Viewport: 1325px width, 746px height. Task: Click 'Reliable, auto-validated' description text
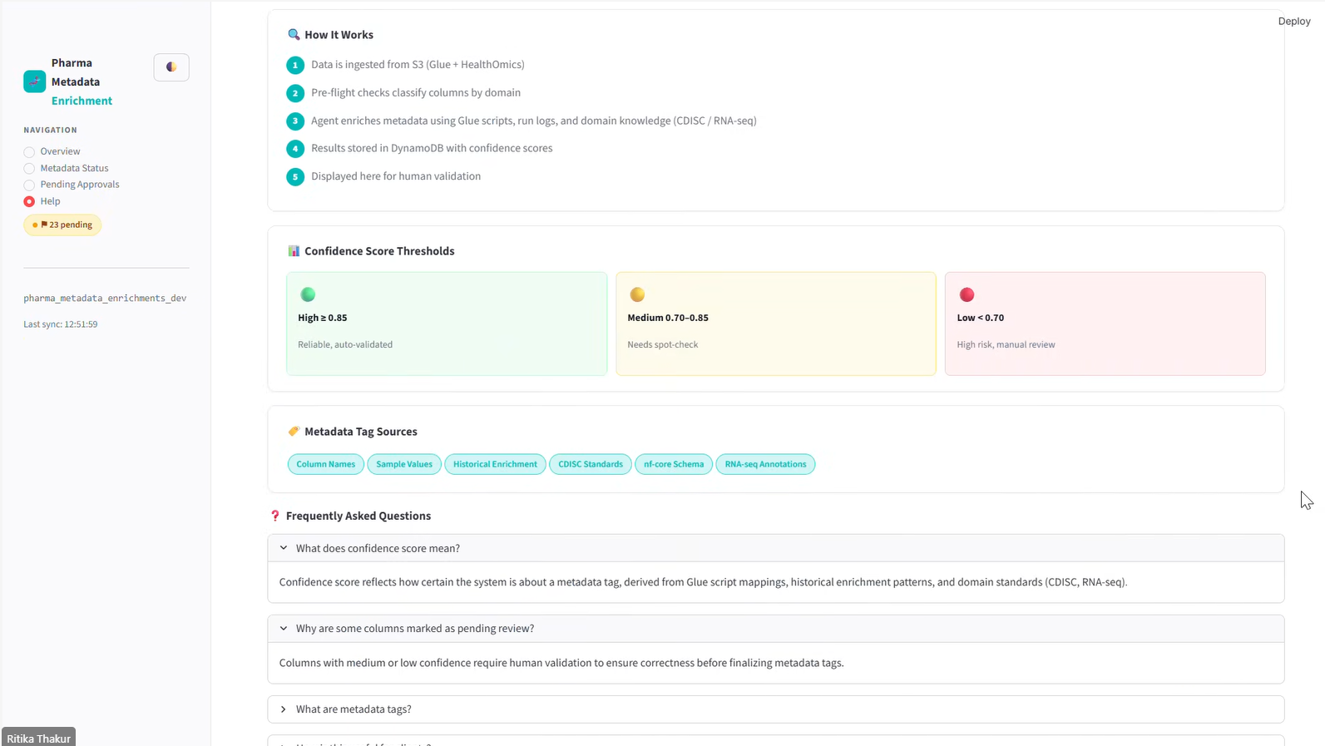(x=345, y=344)
